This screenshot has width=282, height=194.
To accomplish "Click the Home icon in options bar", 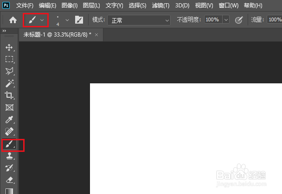I will [x=13, y=20].
